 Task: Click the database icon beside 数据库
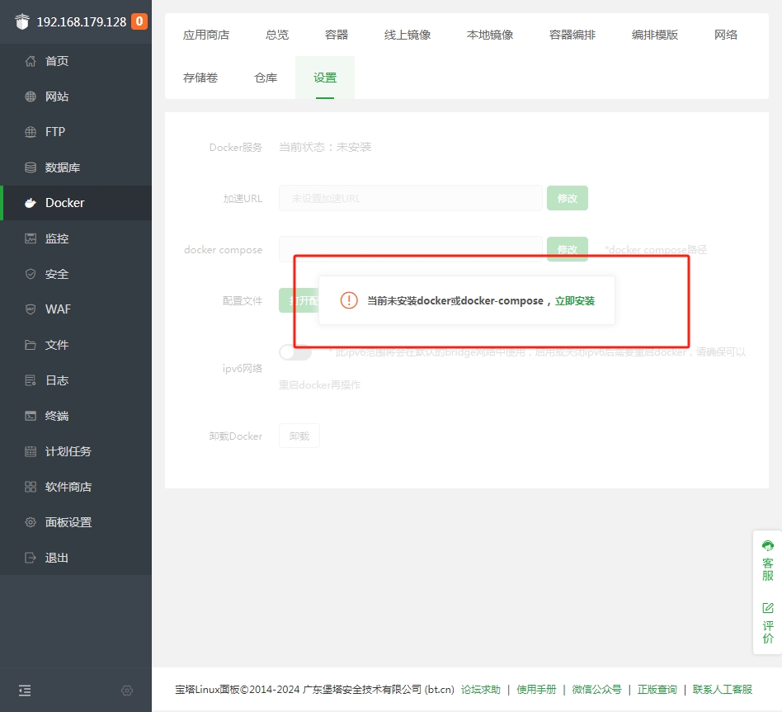click(x=31, y=167)
